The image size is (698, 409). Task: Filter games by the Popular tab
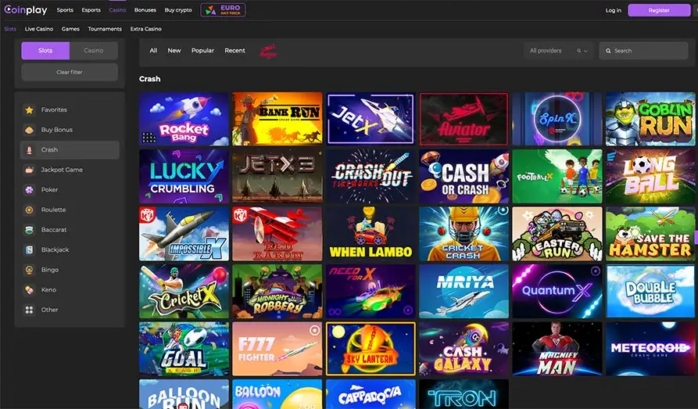click(202, 51)
